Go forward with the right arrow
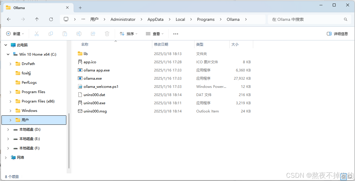This screenshot has height=181, width=355. (x=23, y=19)
